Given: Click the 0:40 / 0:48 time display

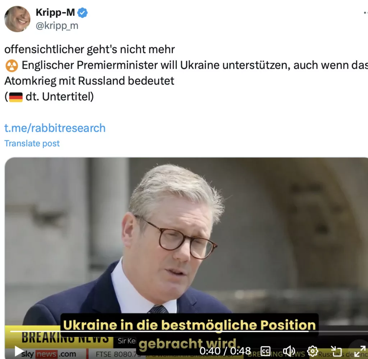Looking at the screenshot, I should [225, 351].
